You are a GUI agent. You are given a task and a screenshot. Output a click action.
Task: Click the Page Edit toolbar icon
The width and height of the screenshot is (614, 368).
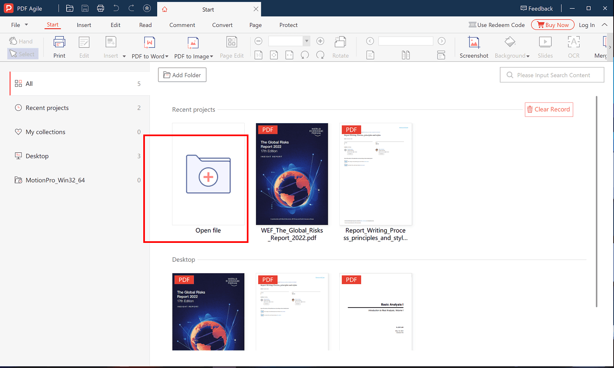[x=232, y=42]
